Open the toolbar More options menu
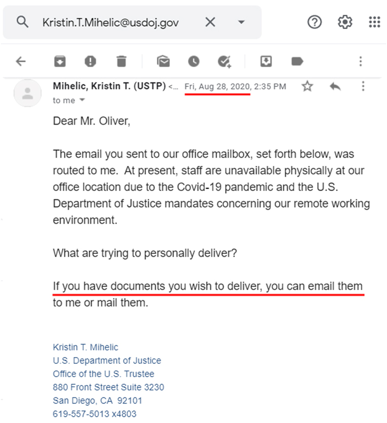387x423 pixels. point(361,61)
